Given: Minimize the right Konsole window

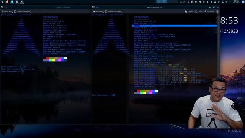Looking at the screenshot, I should pyautogui.click(x=210, y=7).
